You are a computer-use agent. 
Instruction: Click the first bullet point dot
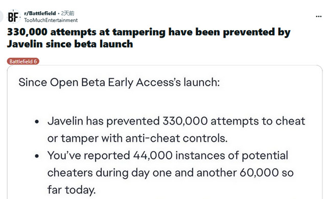click(x=37, y=121)
